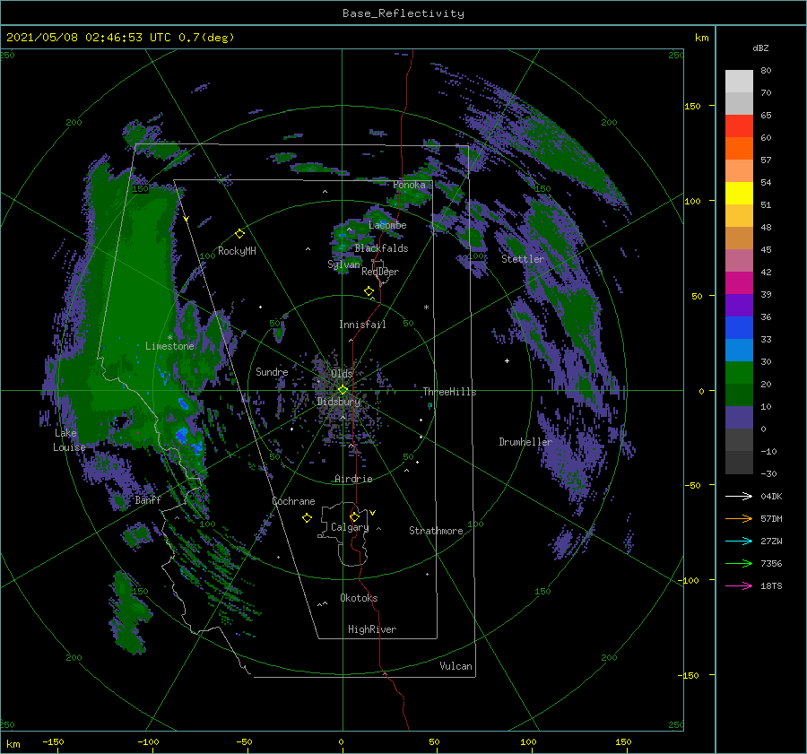Pick the red swatch in the dBZ legend
The height and width of the screenshot is (754, 807).
tap(739, 126)
